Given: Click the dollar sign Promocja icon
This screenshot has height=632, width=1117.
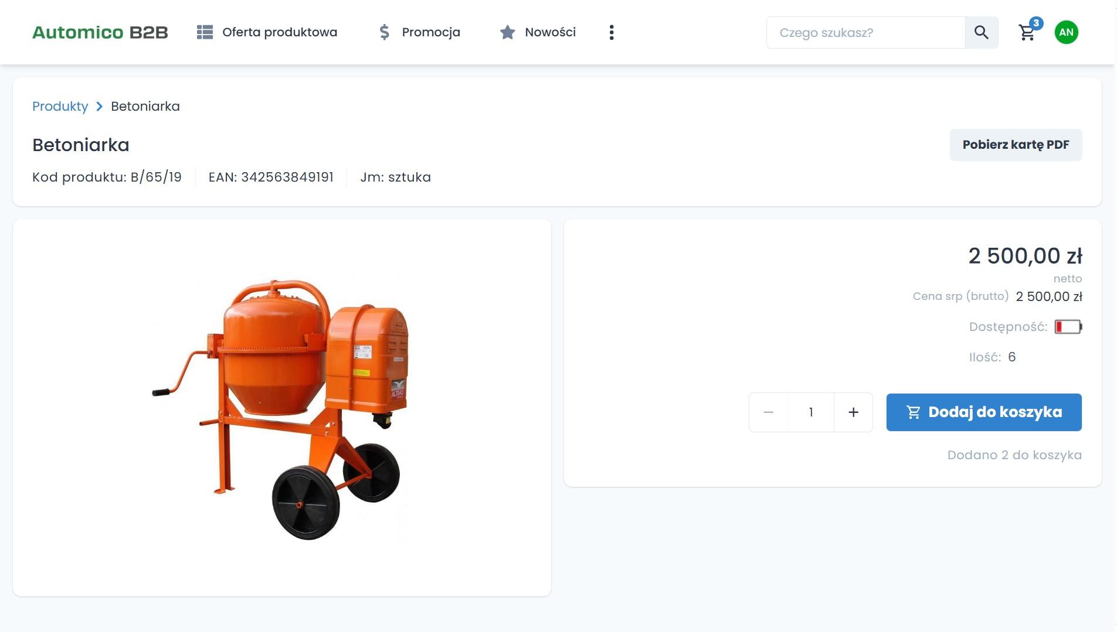Looking at the screenshot, I should tap(384, 32).
